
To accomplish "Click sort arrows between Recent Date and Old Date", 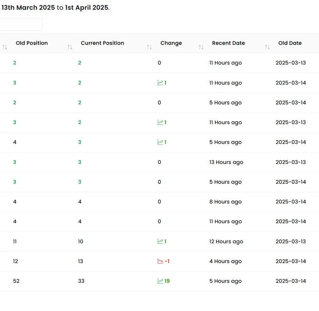I will pyautogui.click(x=267, y=47).
